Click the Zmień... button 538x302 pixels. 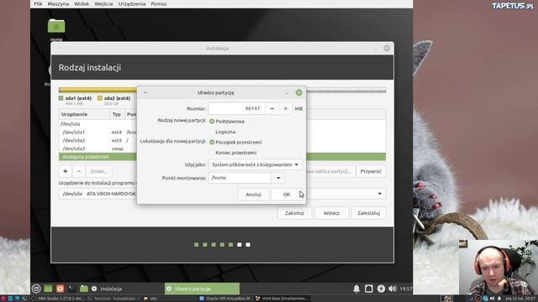click(99, 171)
